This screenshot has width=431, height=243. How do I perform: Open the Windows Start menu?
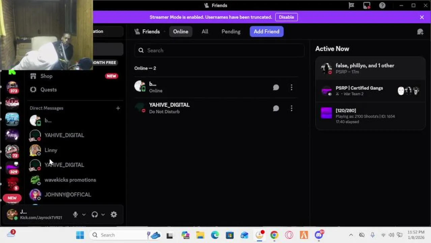[x=80, y=235]
